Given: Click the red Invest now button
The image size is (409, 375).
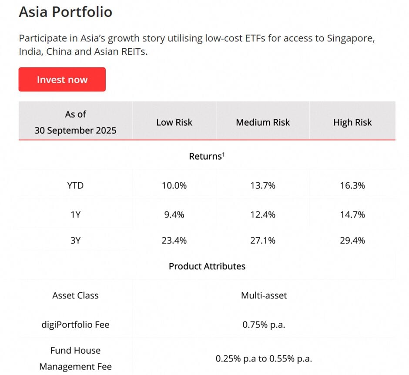Looking at the screenshot, I should pyautogui.click(x=62, y=80).
